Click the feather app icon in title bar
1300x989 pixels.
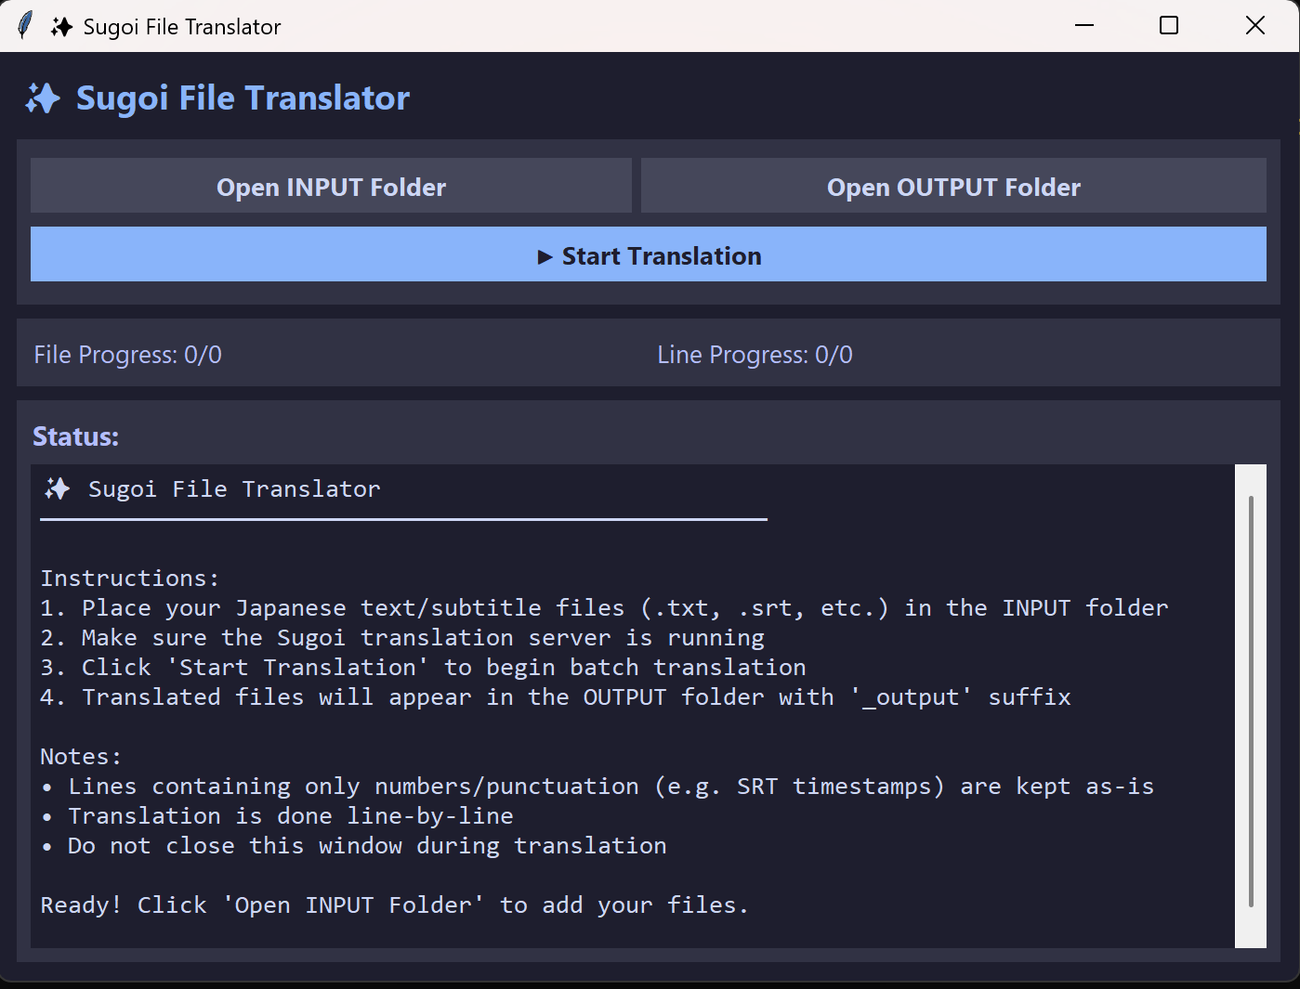pyautogui.click(x=25, y=26)
